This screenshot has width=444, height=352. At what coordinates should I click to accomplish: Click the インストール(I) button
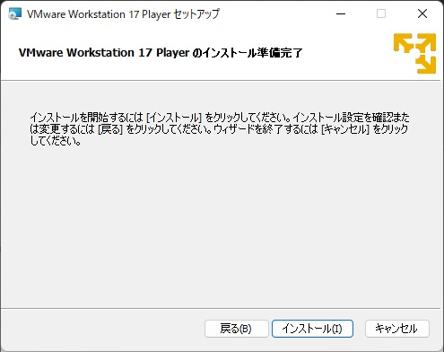coord(312,329)
